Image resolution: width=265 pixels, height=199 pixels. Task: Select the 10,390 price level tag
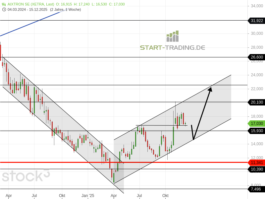coord(256,169)
